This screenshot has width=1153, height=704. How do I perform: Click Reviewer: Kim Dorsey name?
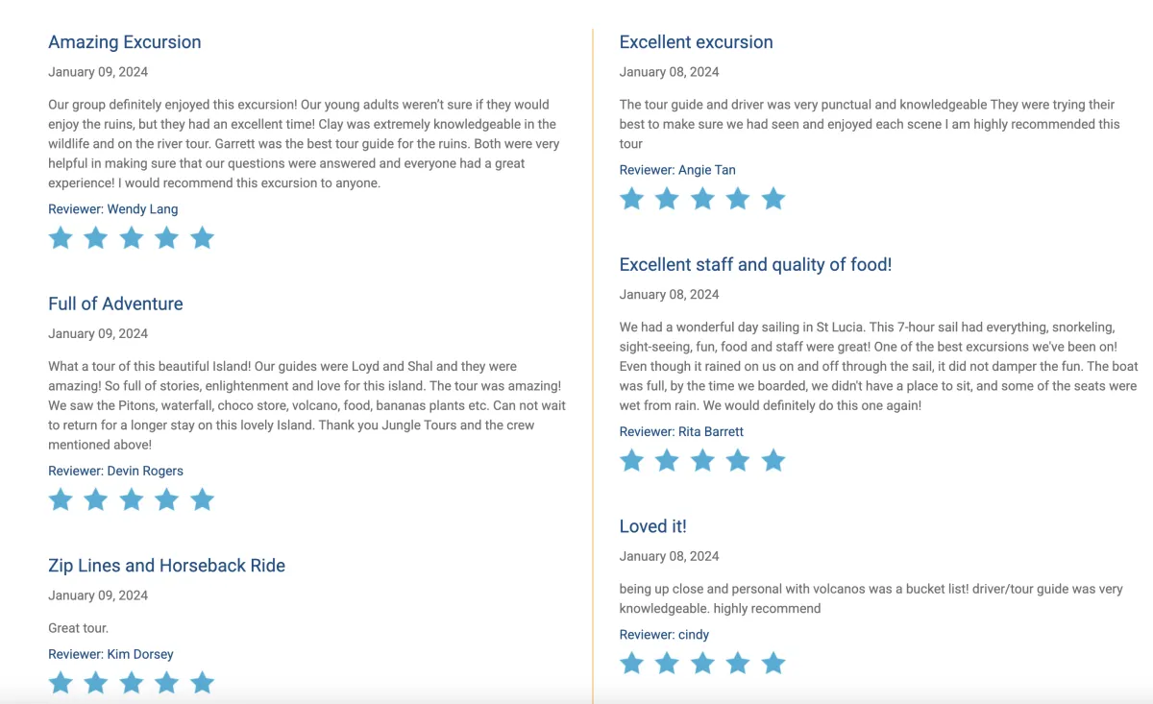110,654
